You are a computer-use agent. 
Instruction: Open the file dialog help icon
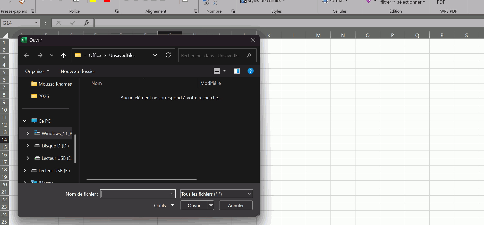coord(250,71)
